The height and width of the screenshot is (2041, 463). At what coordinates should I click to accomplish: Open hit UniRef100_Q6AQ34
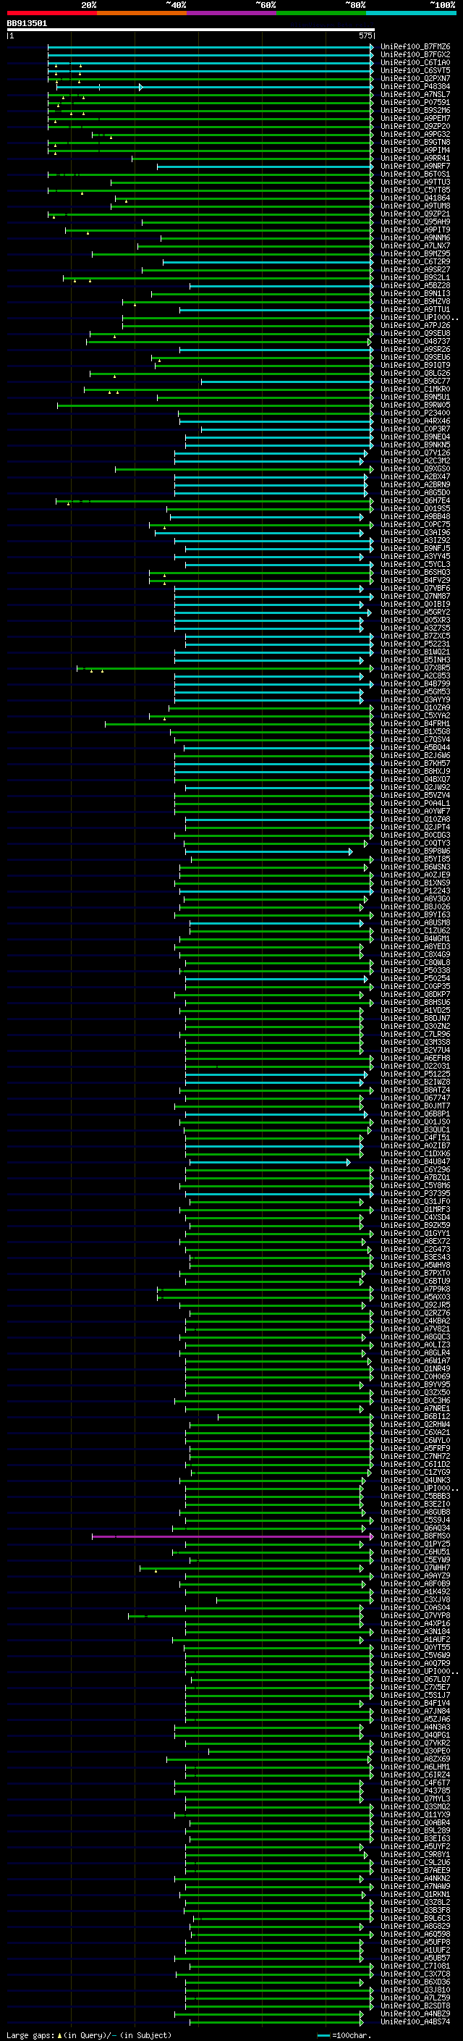pos(415,1528)
